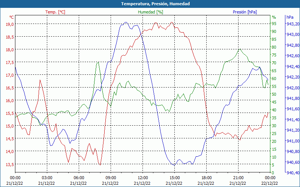Image resolution: width=300 pixels, height=187 pixels.
Task: Click the '942,40' pressure tick label
Action: [x=293, y=67]
